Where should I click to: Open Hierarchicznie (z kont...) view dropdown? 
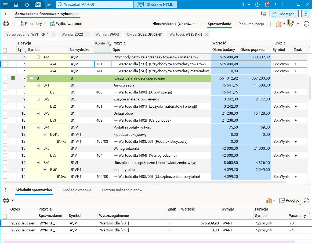174,24
